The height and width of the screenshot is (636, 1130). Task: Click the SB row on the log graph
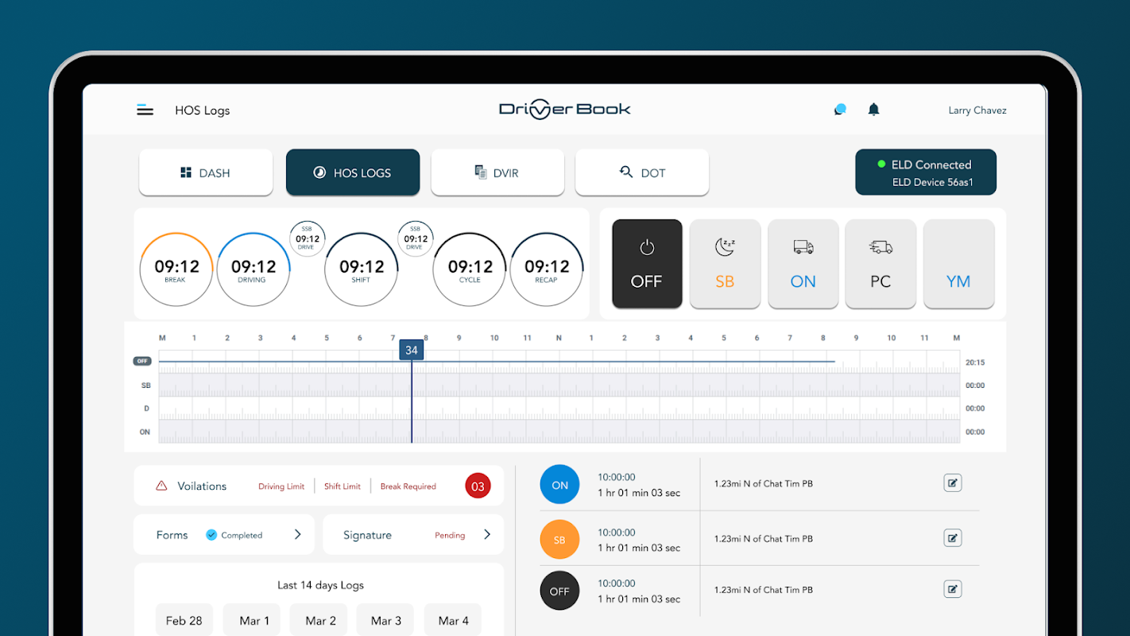(559, 386)
